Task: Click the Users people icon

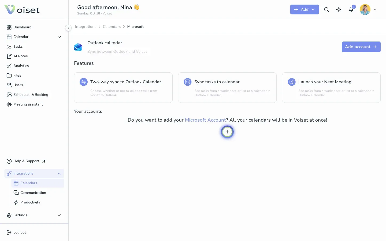Action: 9,85
